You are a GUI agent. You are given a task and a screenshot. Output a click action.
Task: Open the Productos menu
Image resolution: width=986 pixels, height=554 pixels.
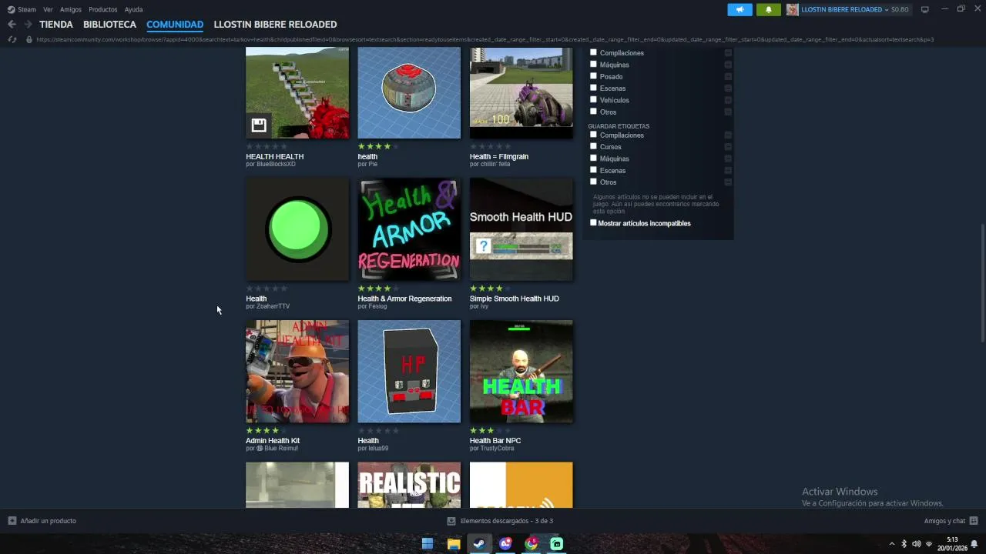click(x=103, y=9)
